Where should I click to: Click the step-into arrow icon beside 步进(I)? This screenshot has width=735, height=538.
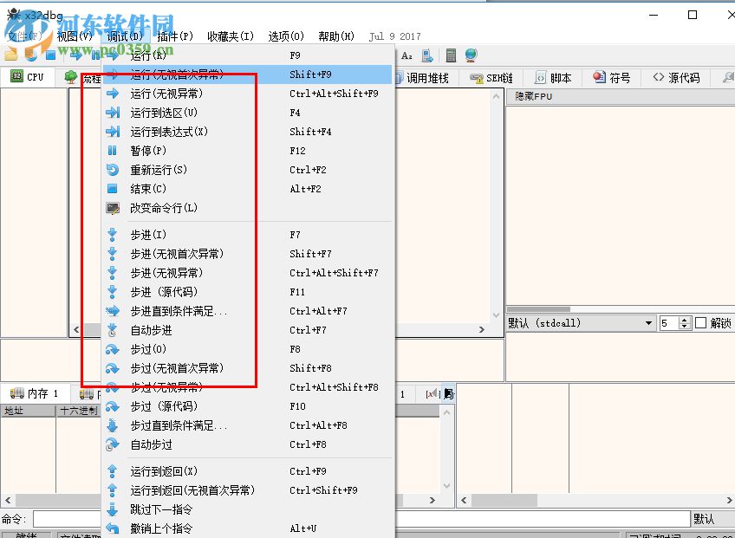(x=111, y=234)
